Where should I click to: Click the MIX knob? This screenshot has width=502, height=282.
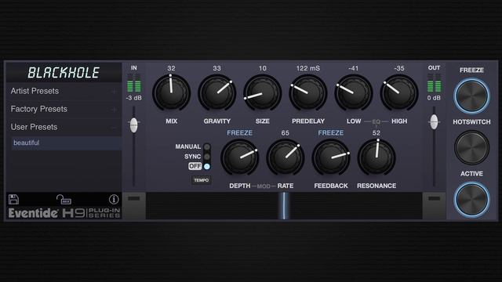click(x=171, y=92)
